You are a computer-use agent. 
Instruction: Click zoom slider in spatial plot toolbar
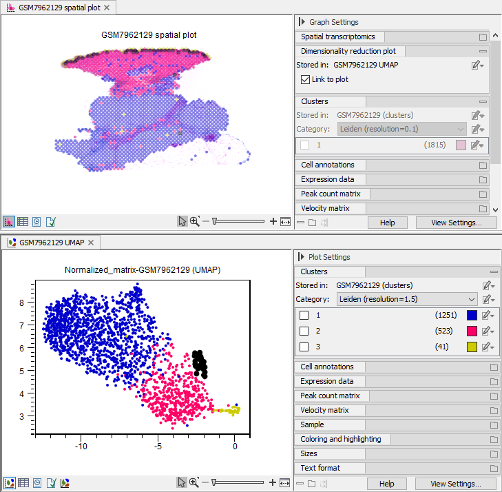tap(238, 221)
